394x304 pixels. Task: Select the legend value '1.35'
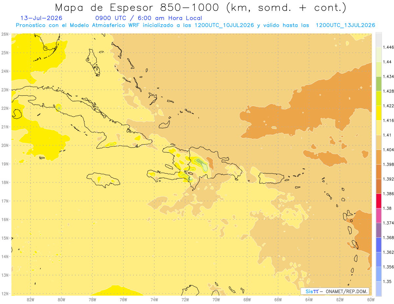tap(387, 282)
